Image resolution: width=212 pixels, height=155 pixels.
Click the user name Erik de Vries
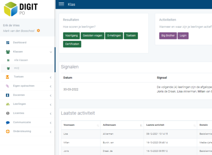point(11,26)
